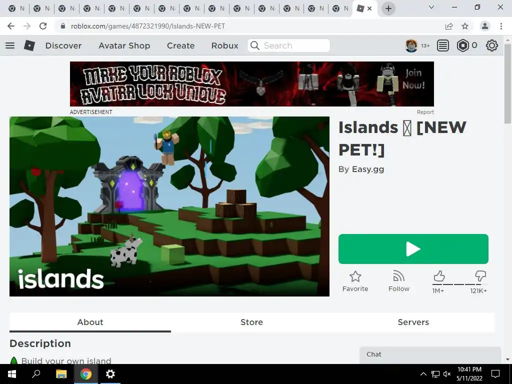Click the Chrome taskbar icon

click(86, 374)
